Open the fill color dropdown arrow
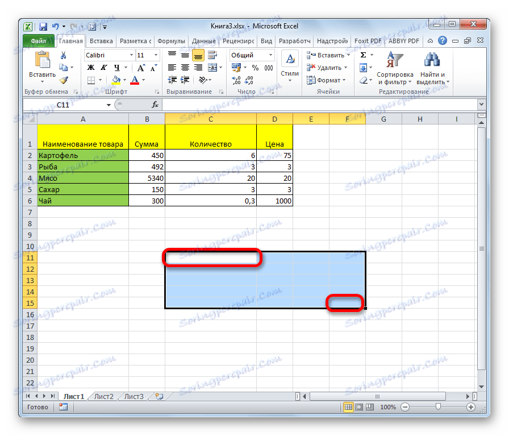509x436 pixels. point(124,79)
